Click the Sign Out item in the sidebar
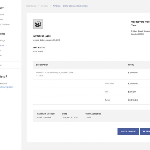 pyautogui.click(x=1, y=65)
